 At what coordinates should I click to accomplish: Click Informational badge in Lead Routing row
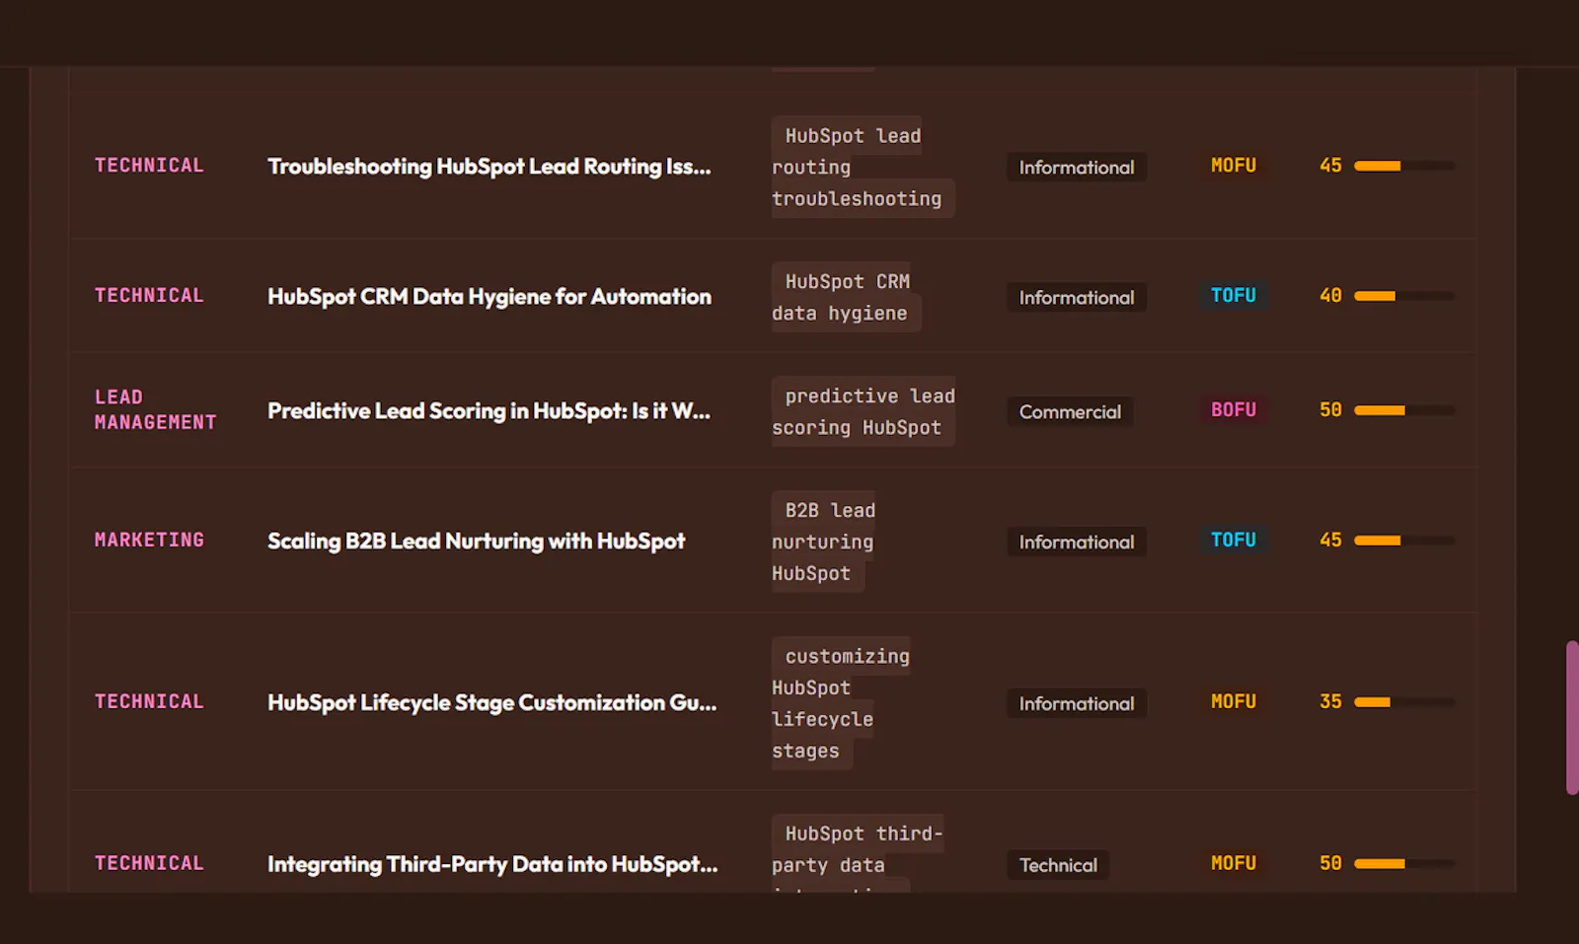(1077, 167)
